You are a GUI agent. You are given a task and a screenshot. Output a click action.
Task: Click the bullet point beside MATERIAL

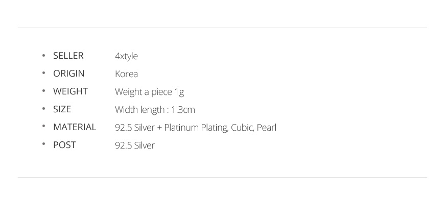44,127
